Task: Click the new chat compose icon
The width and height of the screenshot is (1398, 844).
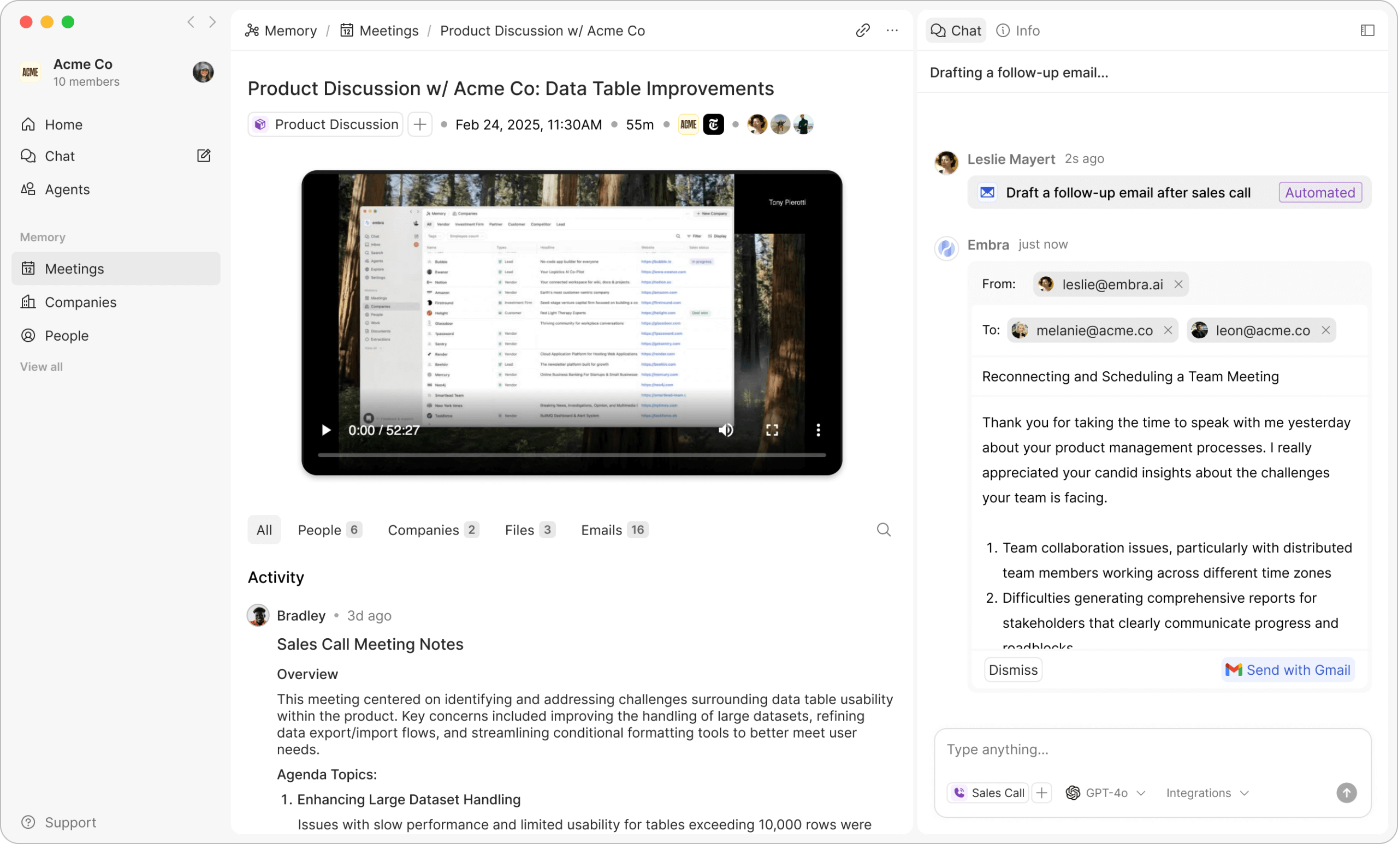Action: point(204,156)
